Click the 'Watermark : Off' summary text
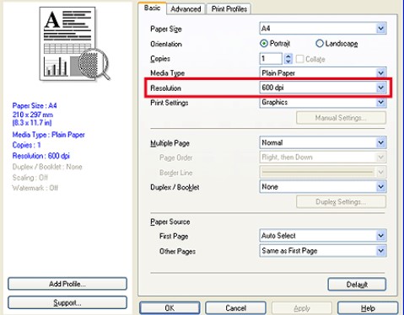Image resolution: width=404 pixels, height=315 pixels. pos(35,188)
